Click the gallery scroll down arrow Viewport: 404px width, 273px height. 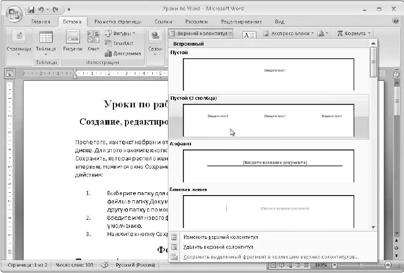click(373, 227)
